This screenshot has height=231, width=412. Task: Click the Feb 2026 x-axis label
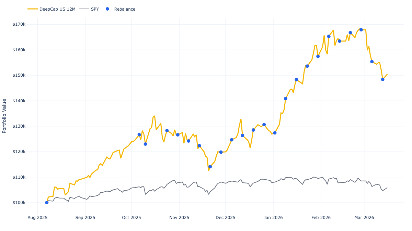pyautogui.click(x=321, y=217)
